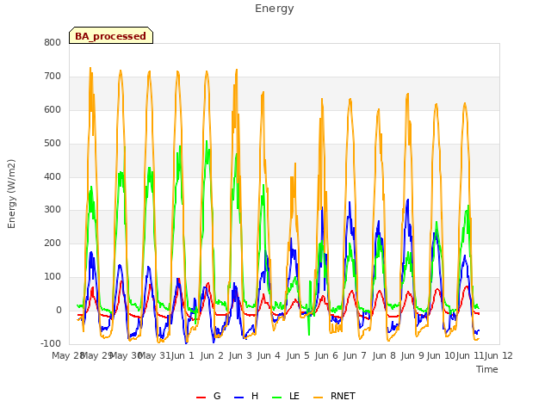Click the Jun 6 x-axis tick label
551x413 pixels.
click(326, 355)
